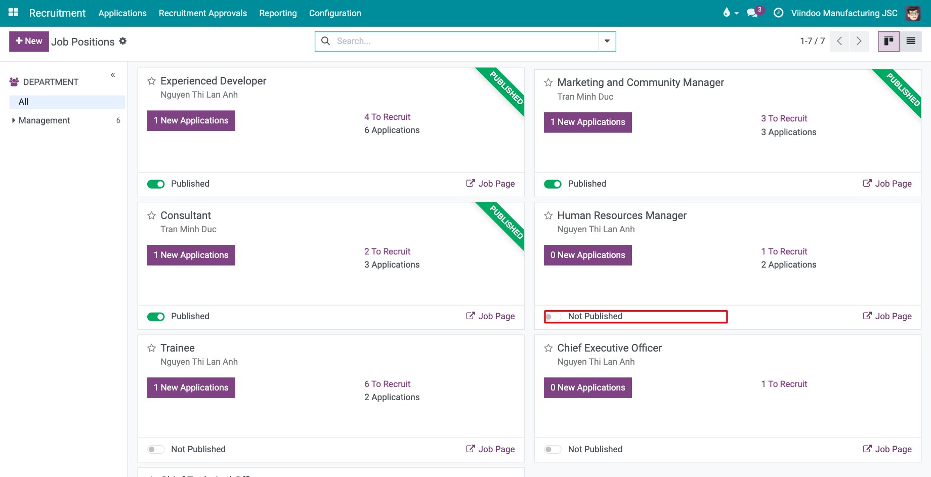The width and height of the screenshot is (931, 477).
Task: Open Human Resources Manager Job Page
Action: 887,316
